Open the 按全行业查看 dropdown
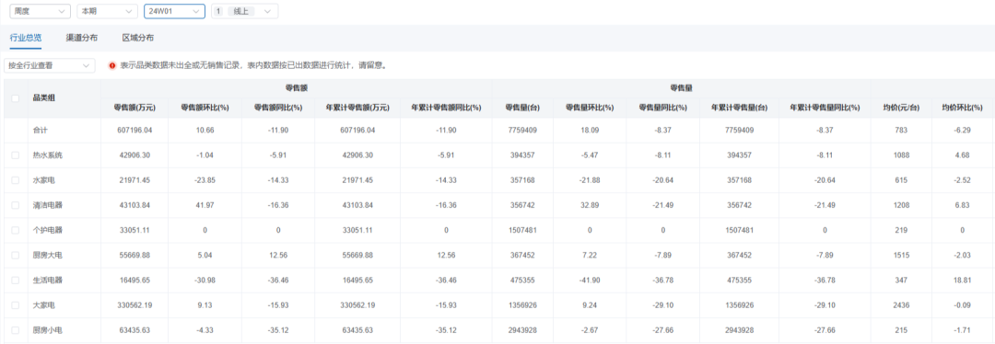The height and width of the screenshot is (344, 995). (50, 65)
